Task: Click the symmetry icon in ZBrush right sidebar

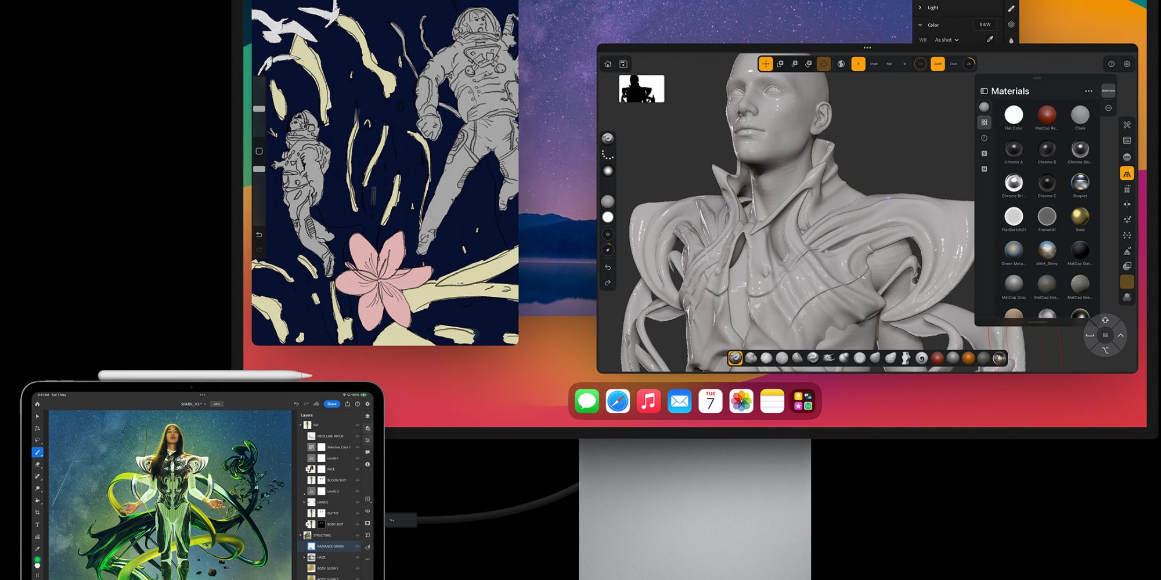Action: [1127, 204]
